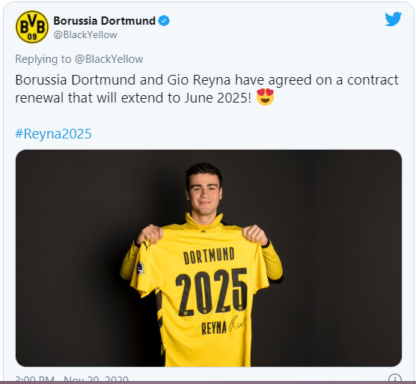Click "Gio Reyna" in the tweet text

pyautogui.click(x=199, y=80)
